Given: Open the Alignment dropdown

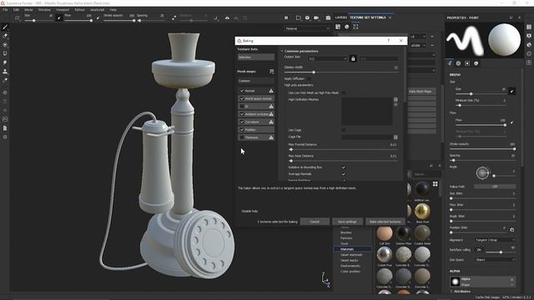Looking at the screenshot, I should coord(495,240).
